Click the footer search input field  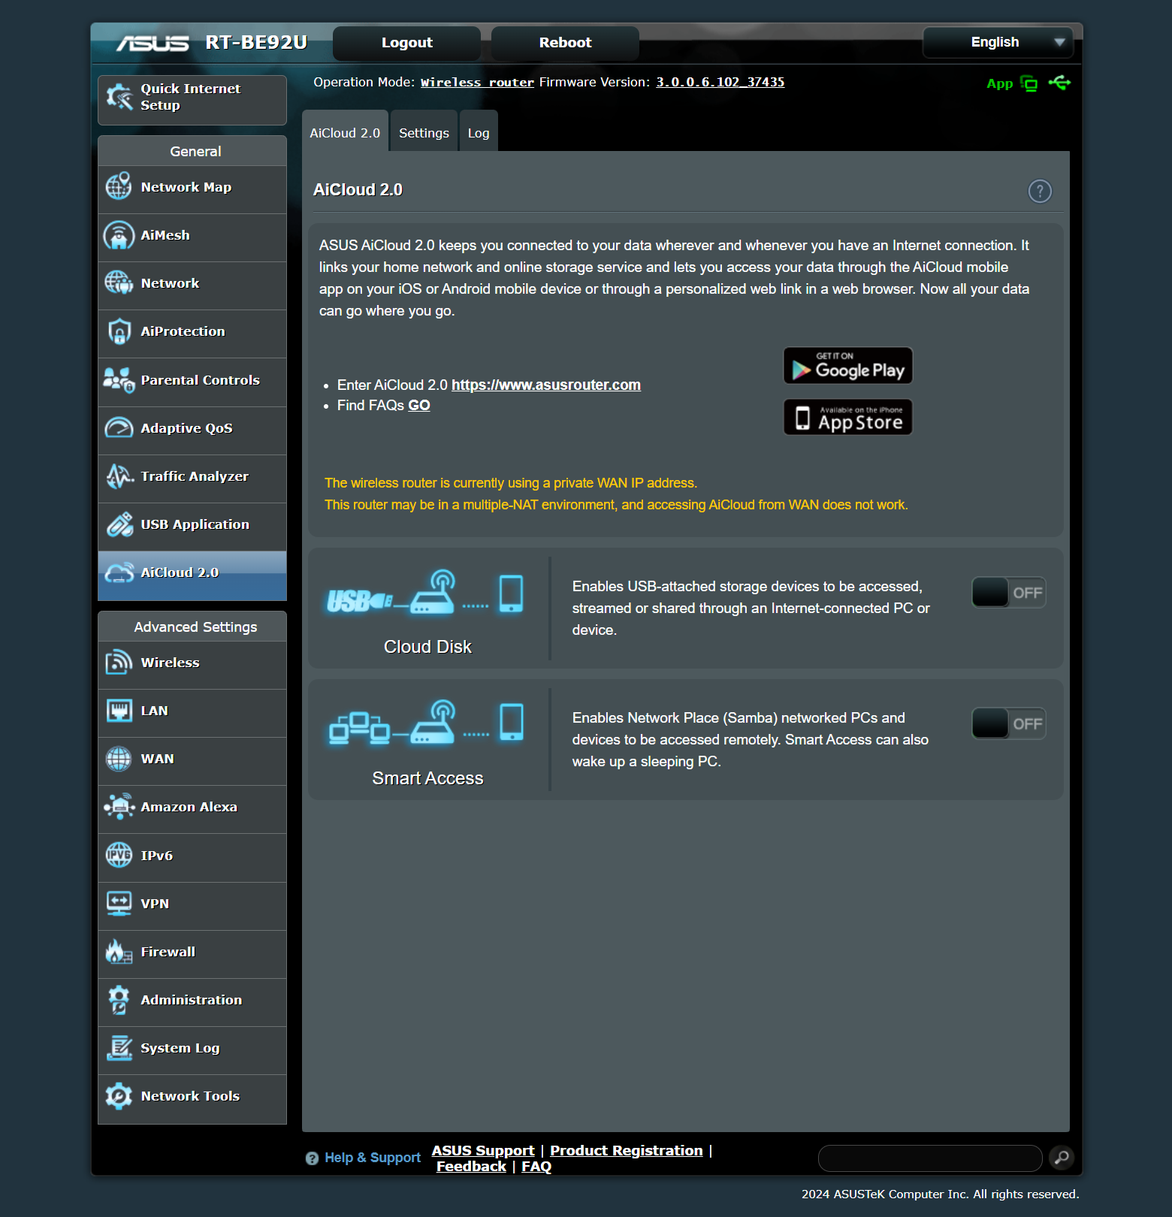coord(929,1158)
